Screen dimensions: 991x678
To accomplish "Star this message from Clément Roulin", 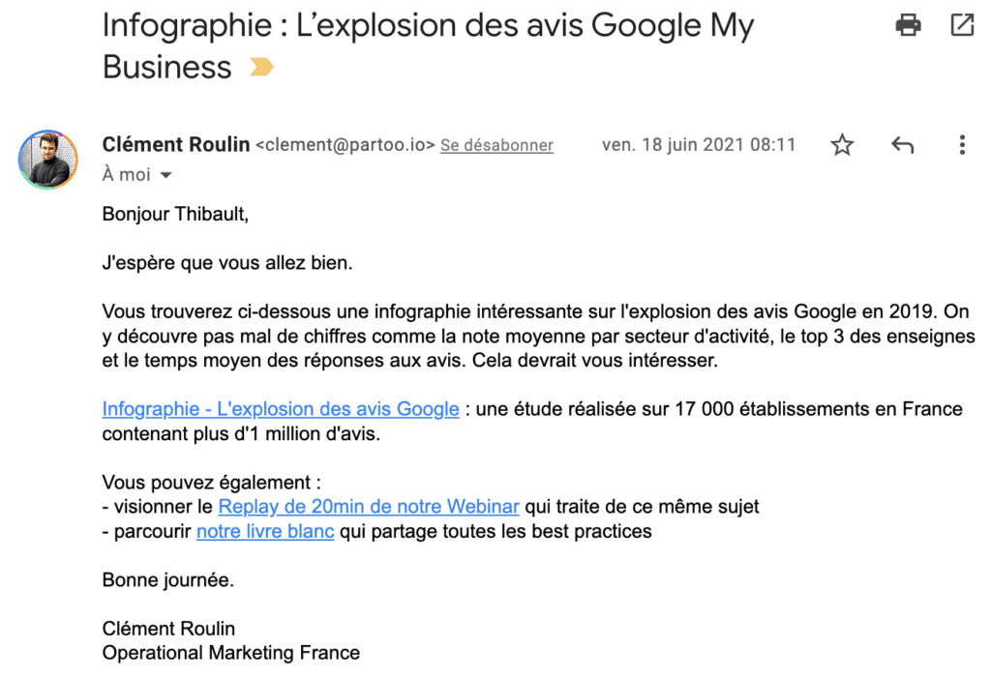I will pos(842,145).
